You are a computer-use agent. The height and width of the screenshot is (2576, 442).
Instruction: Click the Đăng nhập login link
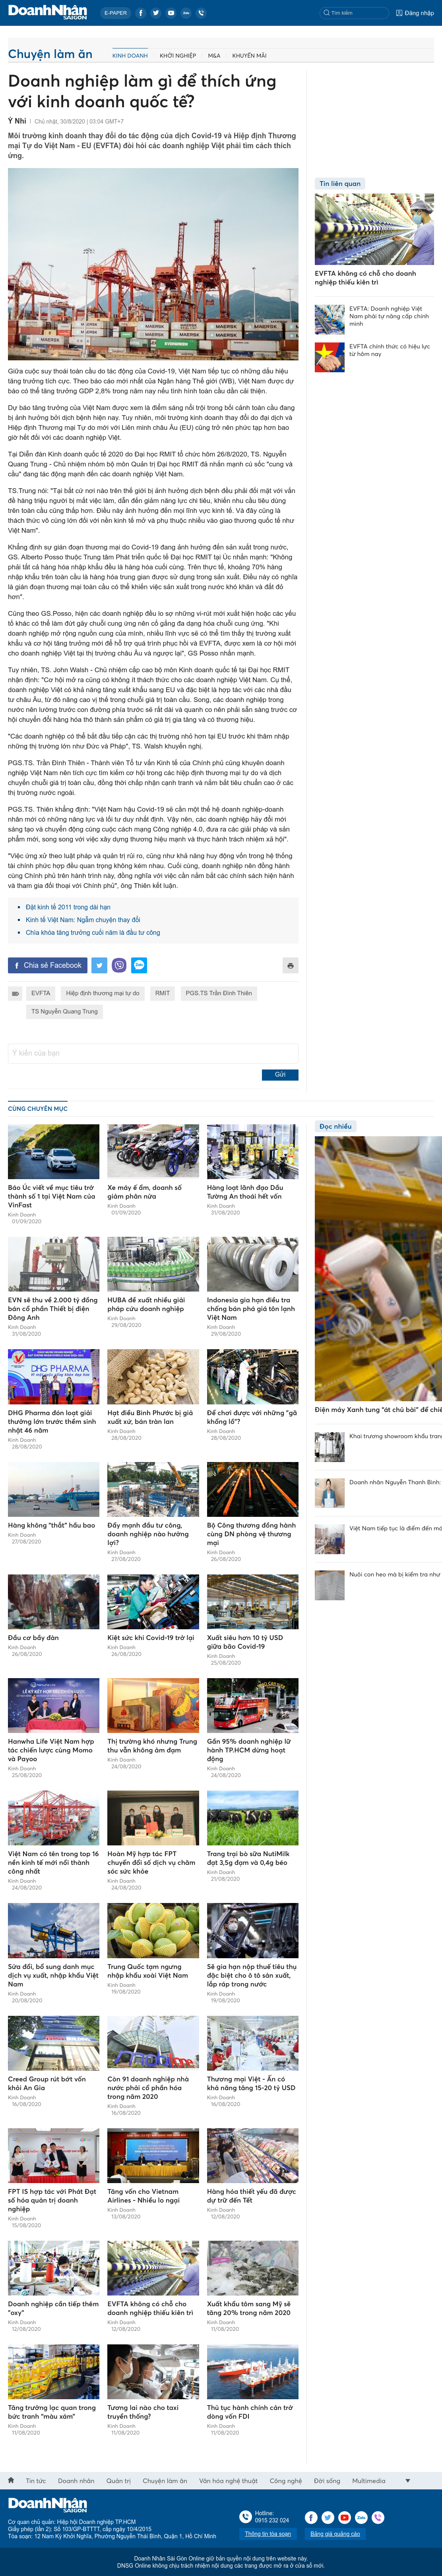pyautogui.click(x=419, y=13)
